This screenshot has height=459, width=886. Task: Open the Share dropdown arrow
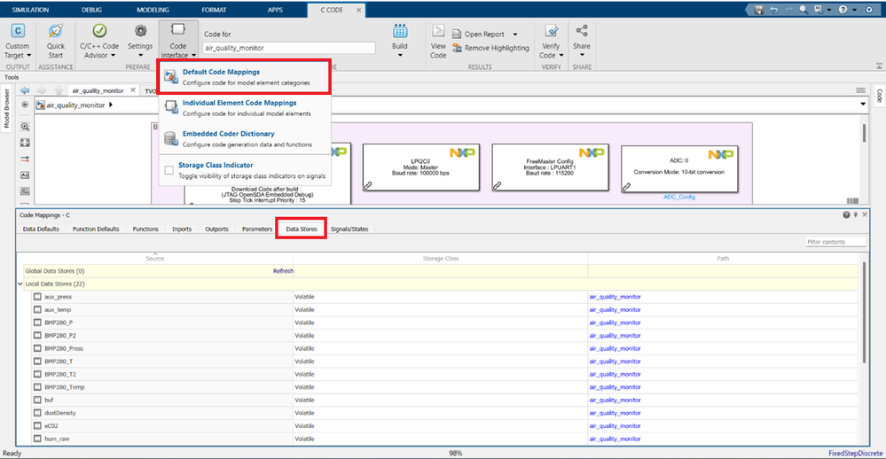582,55
